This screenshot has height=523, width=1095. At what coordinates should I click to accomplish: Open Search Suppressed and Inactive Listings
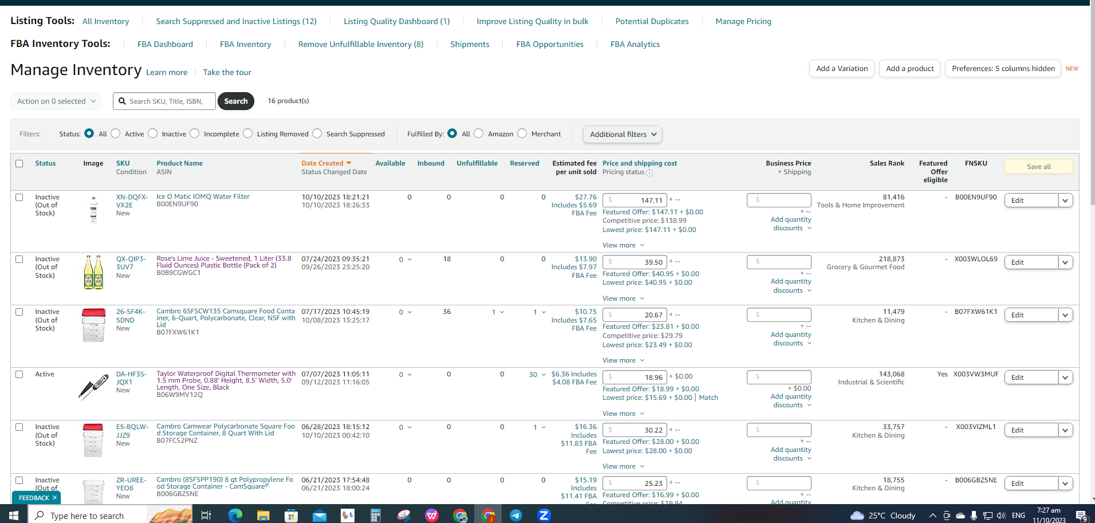237,22
